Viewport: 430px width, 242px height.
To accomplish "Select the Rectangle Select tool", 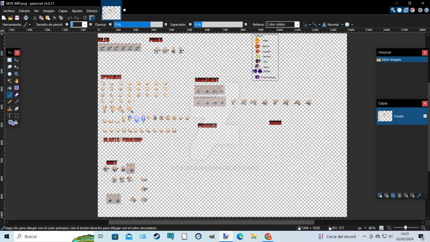I will coord(10,60).
